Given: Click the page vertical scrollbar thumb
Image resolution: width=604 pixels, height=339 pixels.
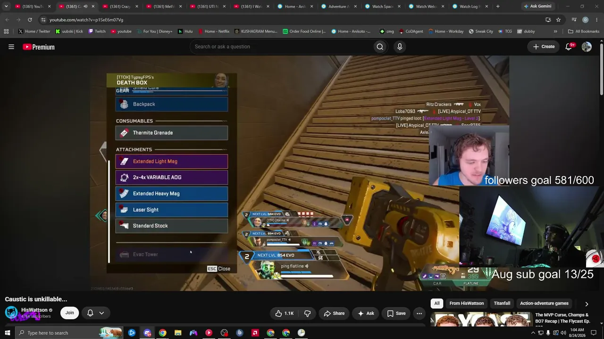Looking at the screenshot, I should pos(602,68).
